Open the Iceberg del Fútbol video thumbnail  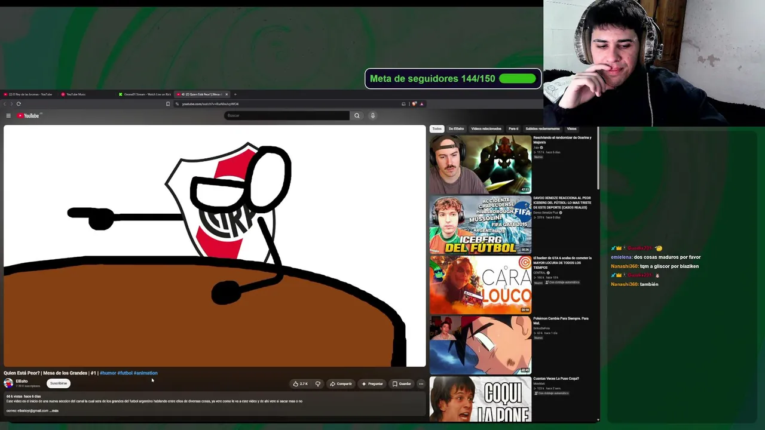481,225
